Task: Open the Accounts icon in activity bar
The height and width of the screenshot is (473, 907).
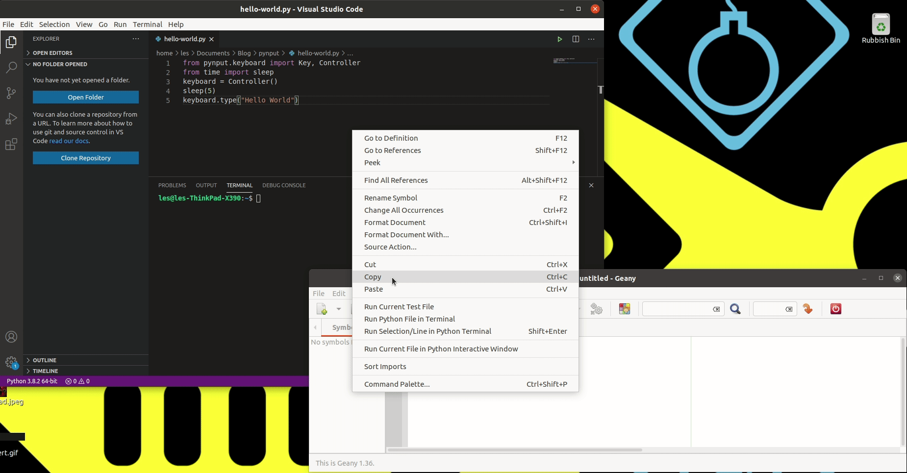Action: coord(11,337)
